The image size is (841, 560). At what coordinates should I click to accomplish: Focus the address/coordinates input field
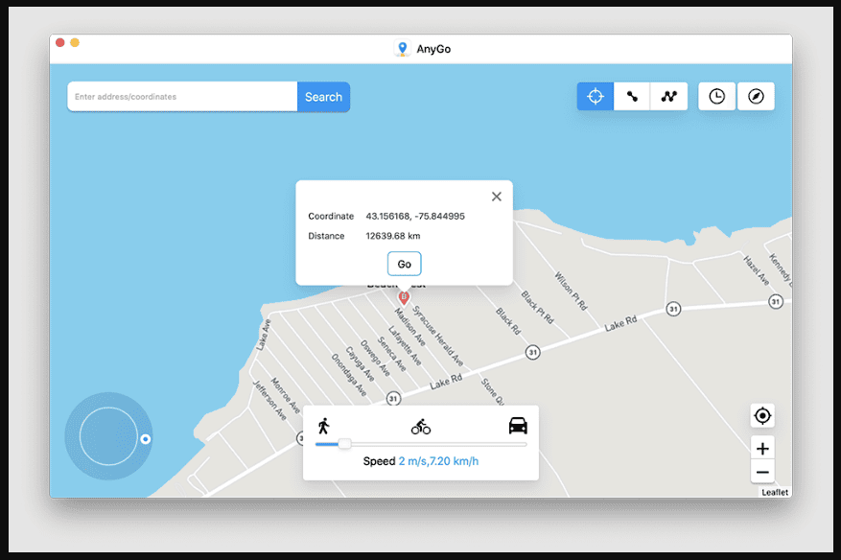pos(182,97)
